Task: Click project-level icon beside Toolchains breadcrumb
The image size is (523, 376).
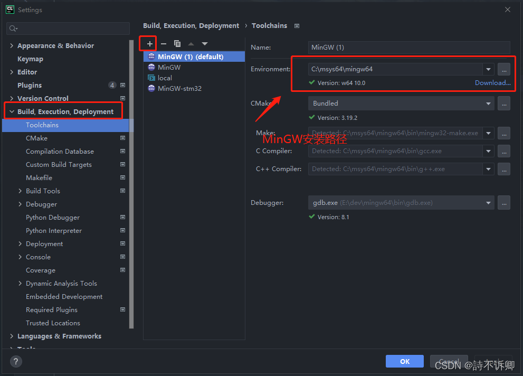Action: pos(297,26)
